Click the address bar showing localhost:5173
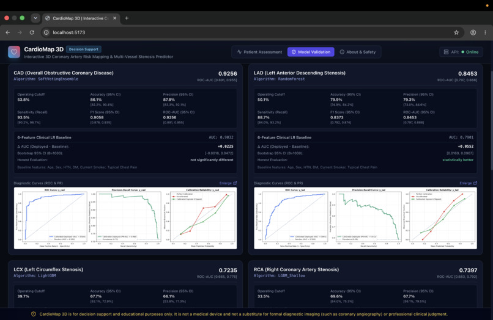Viewport: 493px width, 320px height. coord(253,32)
